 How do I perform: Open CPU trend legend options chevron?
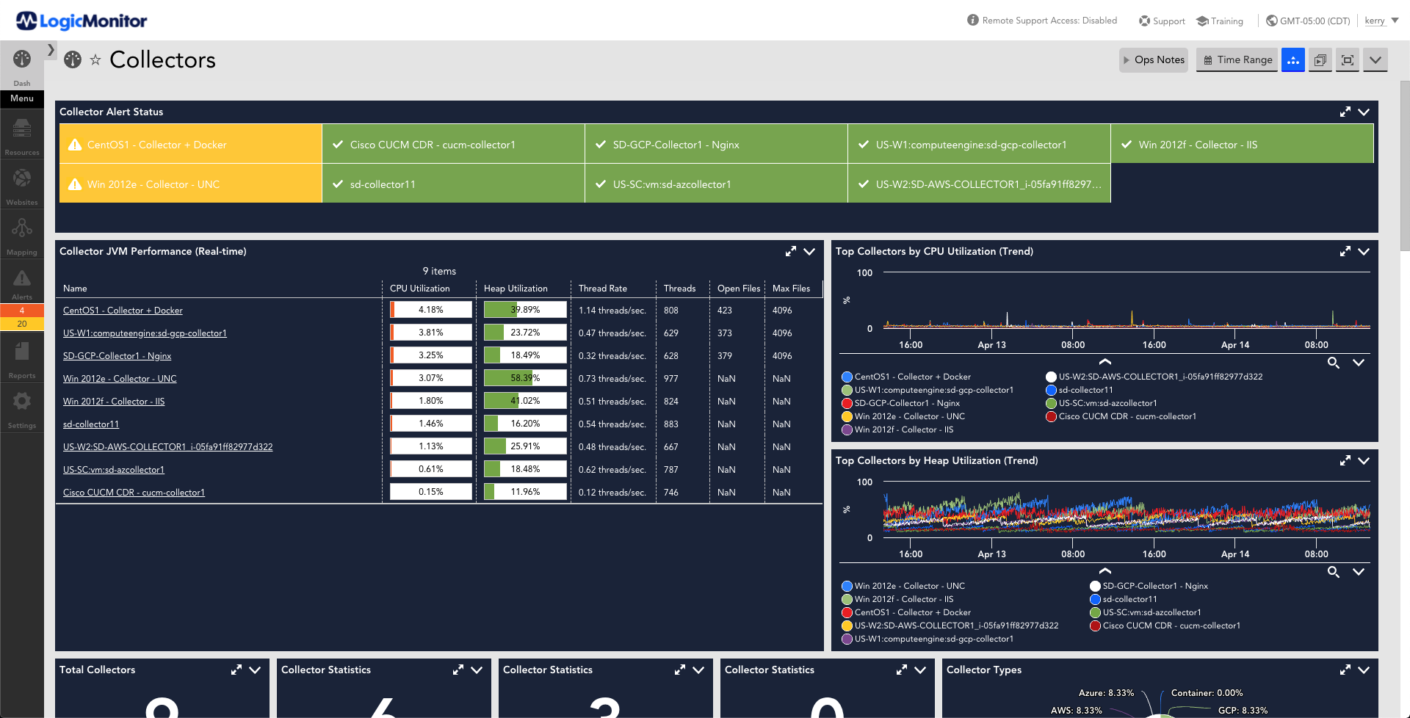click(x=1359, y=363)
